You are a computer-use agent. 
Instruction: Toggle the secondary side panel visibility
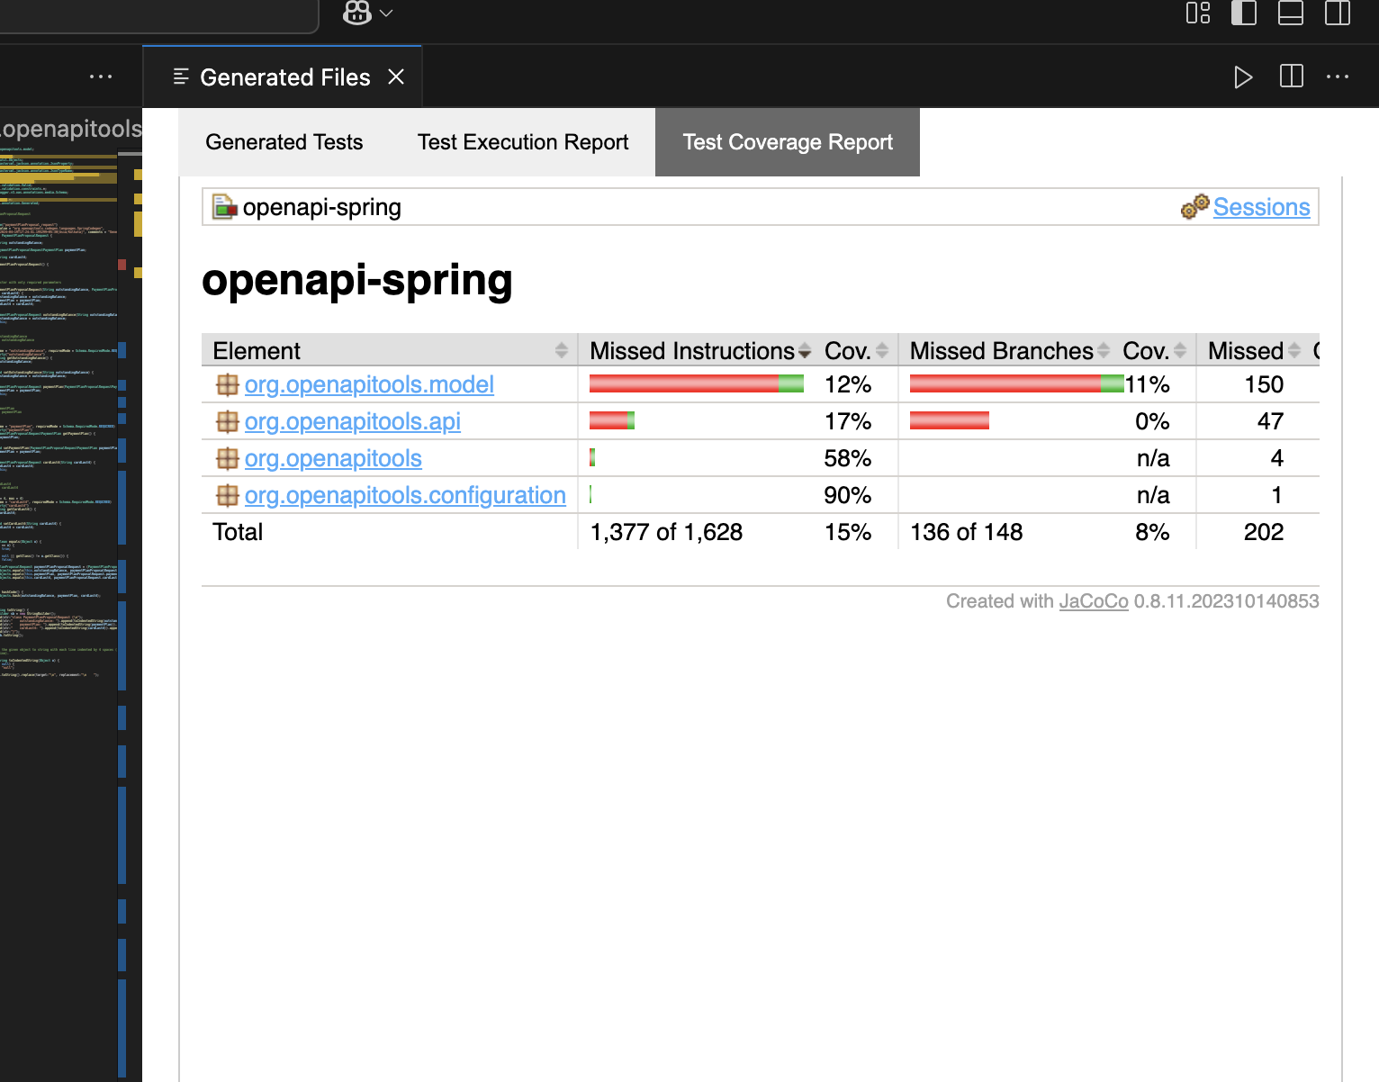point(1337,14)
